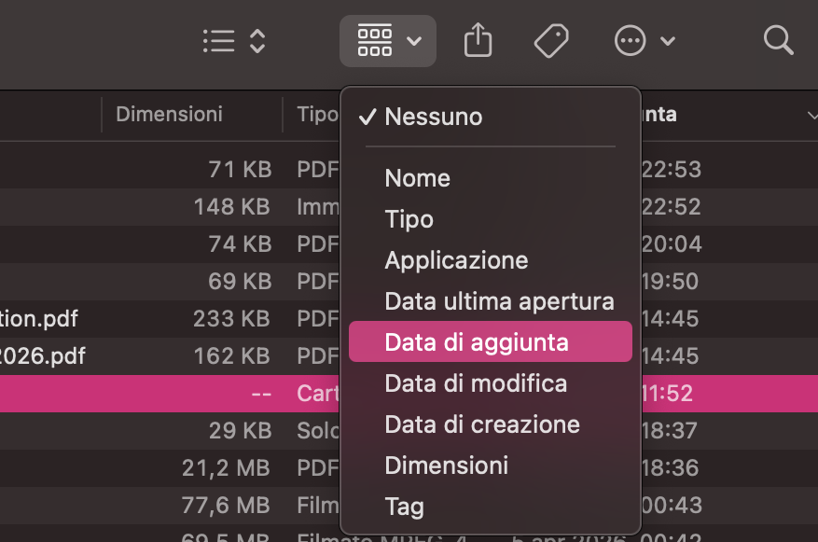Open the Tags icon in the toolbar
Viewport: 818px width, 542px height.
pos(550,40)
